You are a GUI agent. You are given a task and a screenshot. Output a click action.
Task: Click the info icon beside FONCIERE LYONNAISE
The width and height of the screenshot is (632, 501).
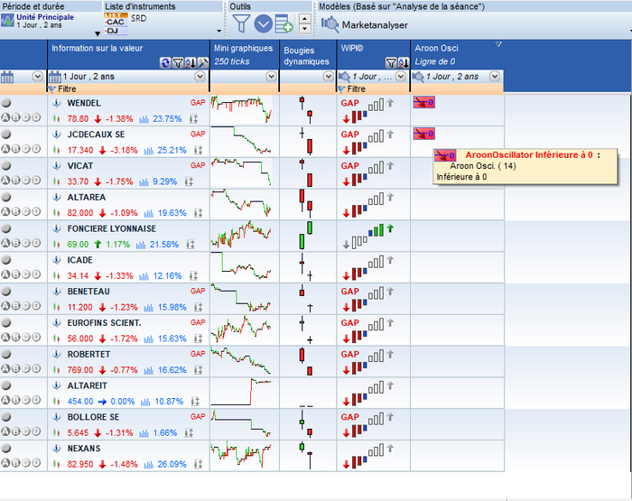pyautogui.click(x=57, y=228)
